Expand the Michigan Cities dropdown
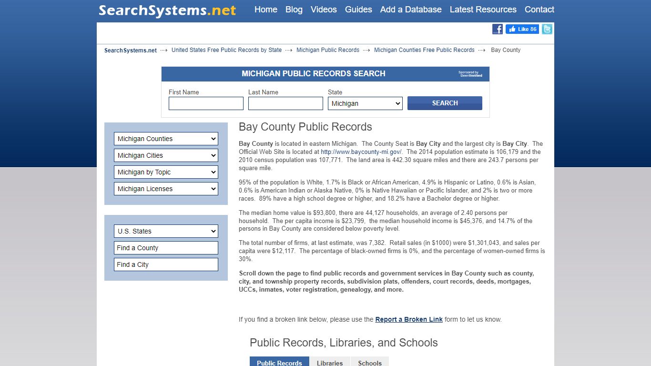651x366 pixels. coord(166,155)
